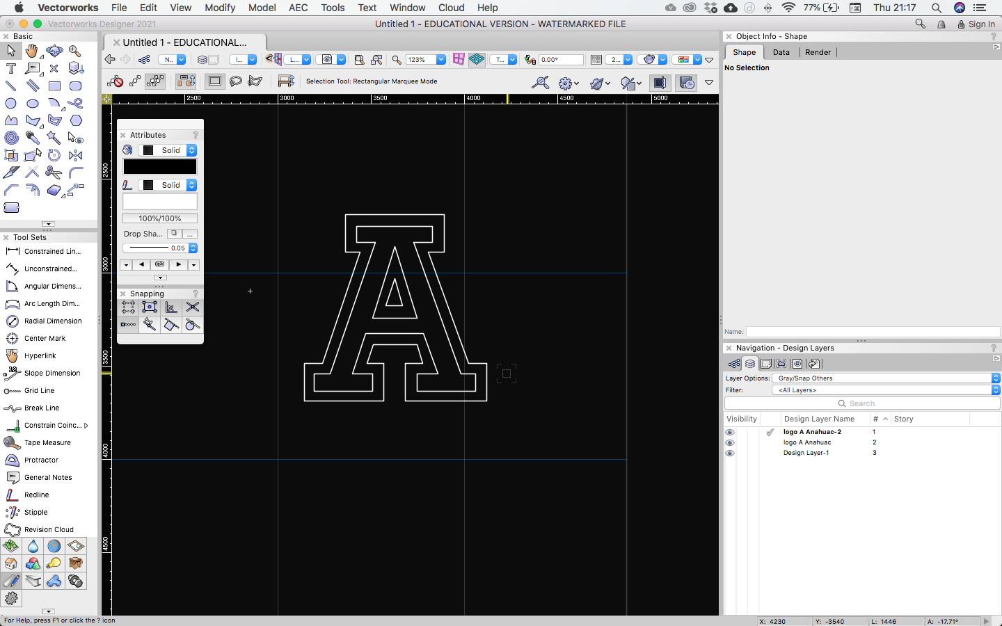Select the Tape Measure tool
Viewport: 1002px width, 626px height.
[x=47, y=442]
